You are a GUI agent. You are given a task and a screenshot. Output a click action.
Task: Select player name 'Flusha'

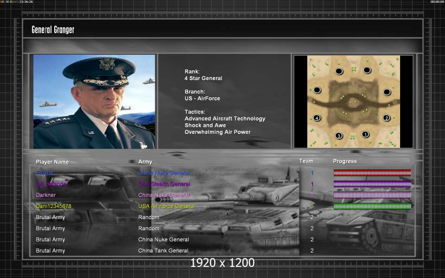pos(44,173)
